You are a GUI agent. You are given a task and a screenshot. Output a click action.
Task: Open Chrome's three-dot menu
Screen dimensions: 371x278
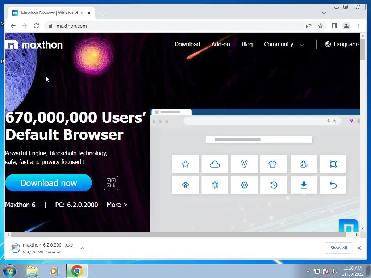[x=358, y=26]
